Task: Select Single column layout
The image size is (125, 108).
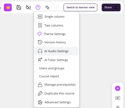Action: click(x=56, y=17)
